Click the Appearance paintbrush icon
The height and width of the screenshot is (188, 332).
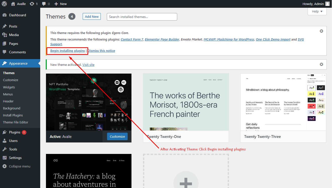tap(5, 63)
